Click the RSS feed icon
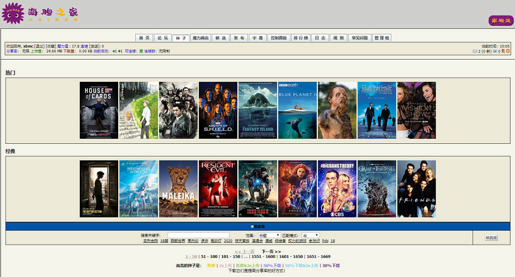 (508, 51)
